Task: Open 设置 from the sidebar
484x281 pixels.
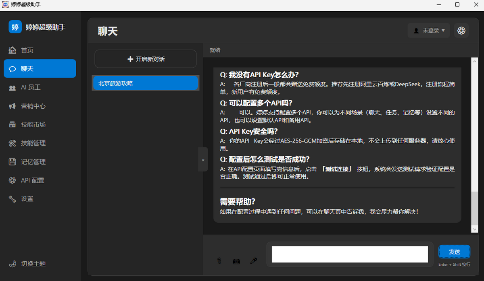Action: tap(40, 199)
